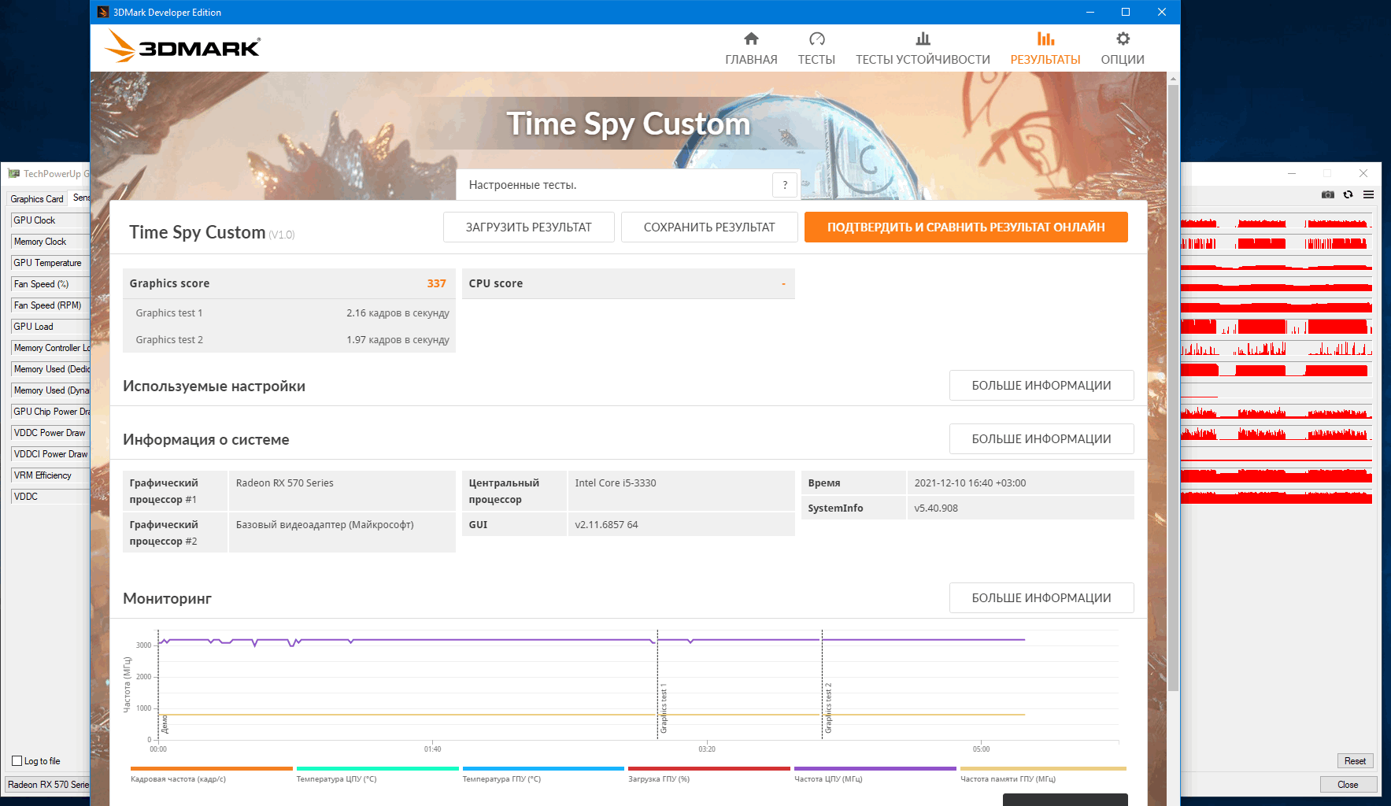Viewport: 1391px width, 806px height.
Task: Click the VDDC Power Draw sensor row
Action: 50,433
